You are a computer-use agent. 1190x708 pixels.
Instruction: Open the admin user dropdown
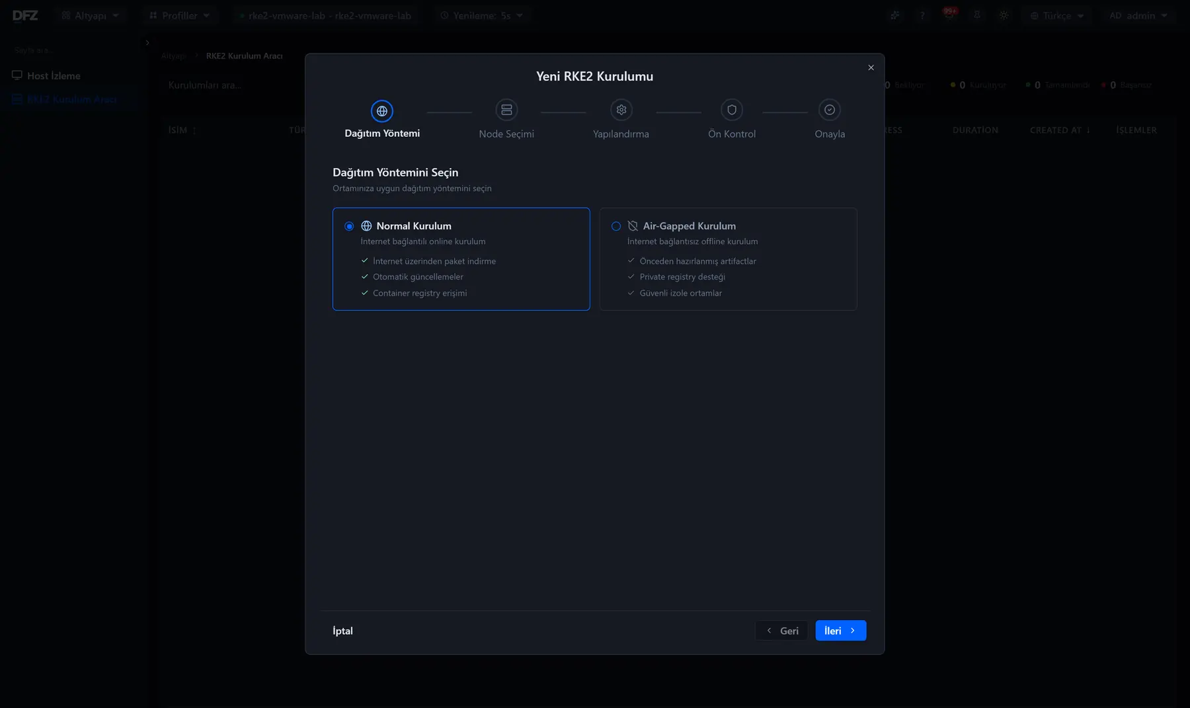pyautogui.click(x=1138, y=15)
